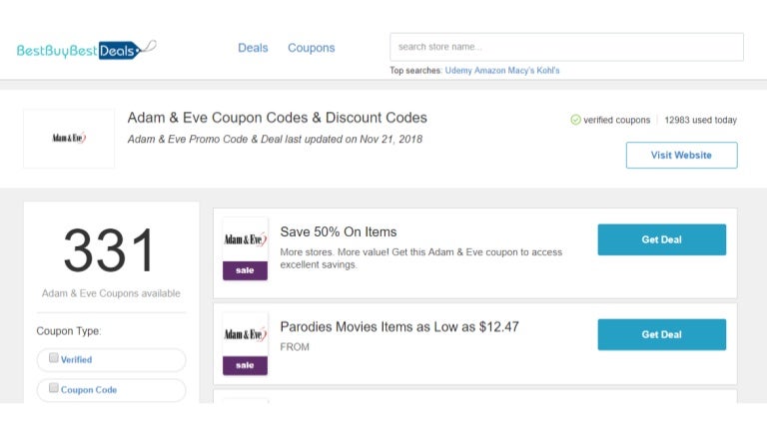Get Deal for Save 50% On Items

pos(662,239)
